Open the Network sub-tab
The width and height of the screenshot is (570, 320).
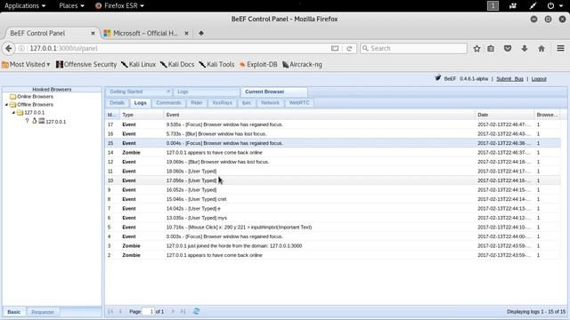(270, 103)
